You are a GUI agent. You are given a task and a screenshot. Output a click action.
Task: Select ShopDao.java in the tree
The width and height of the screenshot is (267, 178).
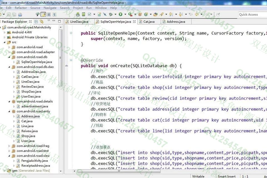(x=31, y=92)
